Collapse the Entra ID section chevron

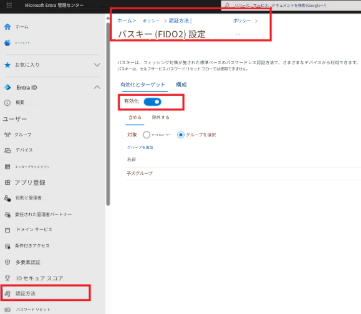pyautogui.click(x=97, y=87)
